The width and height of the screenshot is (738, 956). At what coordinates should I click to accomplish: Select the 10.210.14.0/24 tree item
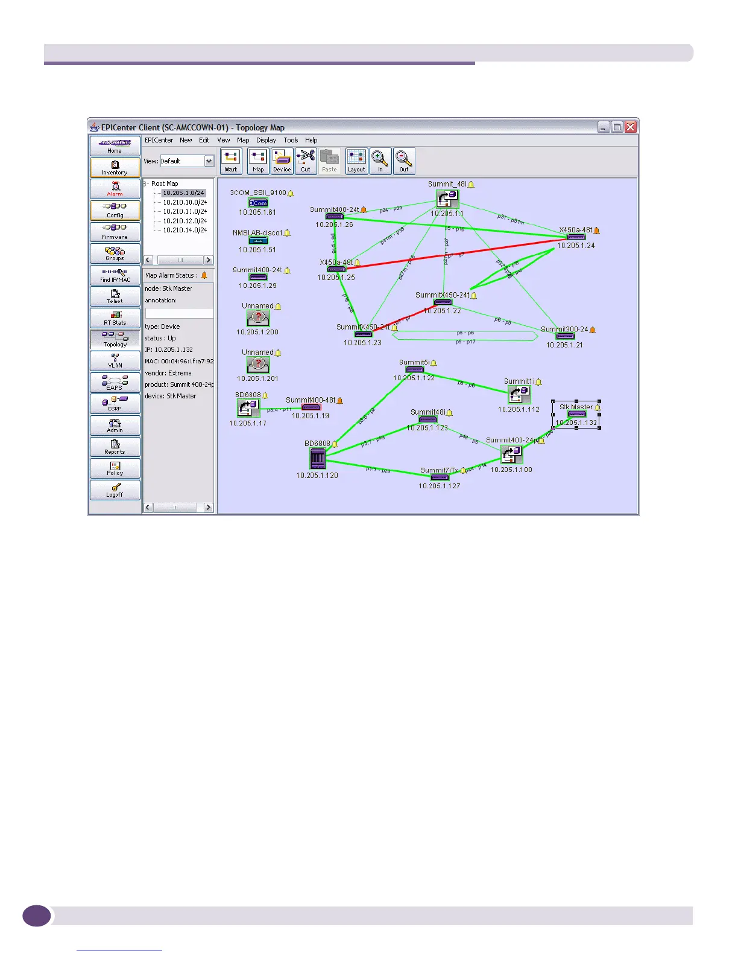(x=185, y=230)
